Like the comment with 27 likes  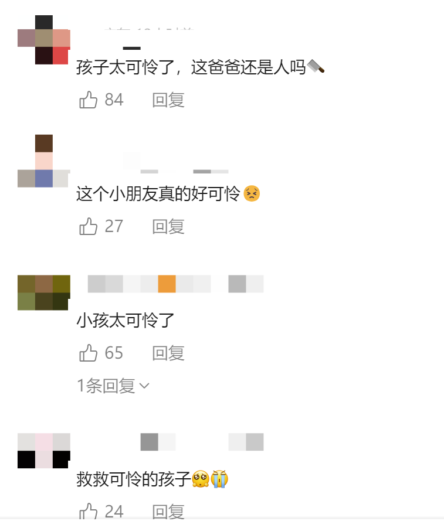[88, 226]
